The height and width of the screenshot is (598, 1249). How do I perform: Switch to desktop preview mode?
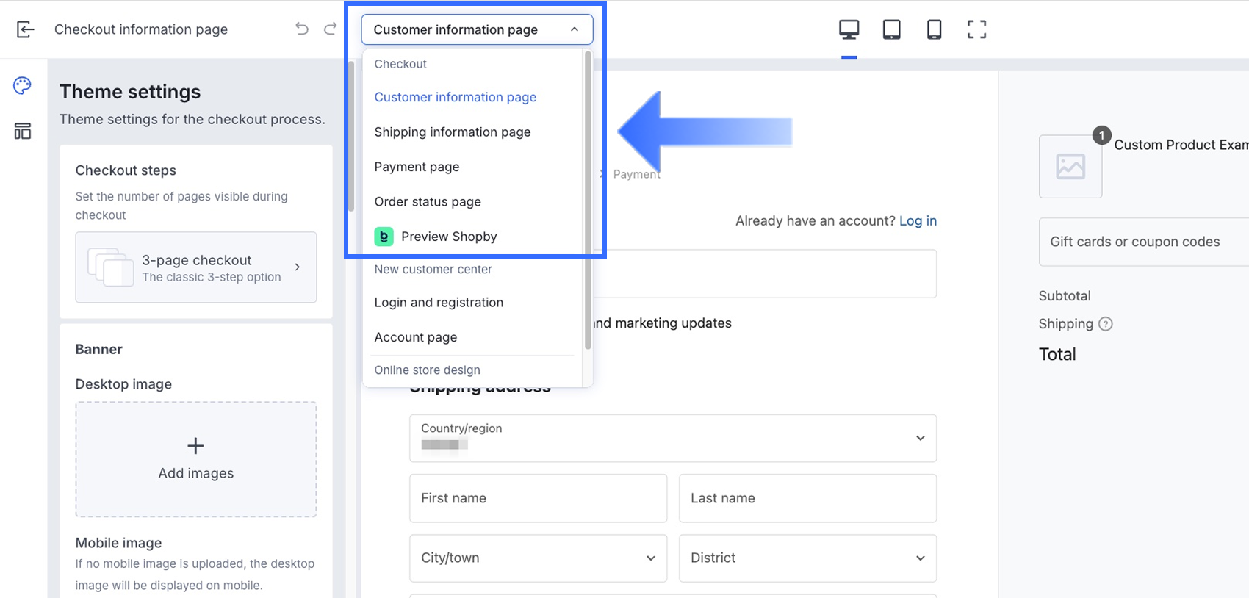[x=849, y=29]
